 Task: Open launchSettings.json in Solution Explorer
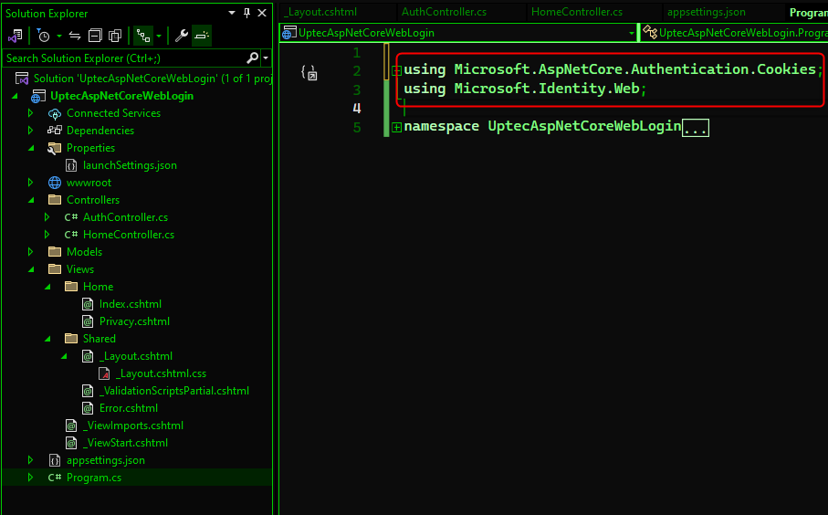click(x=129, y=165)
